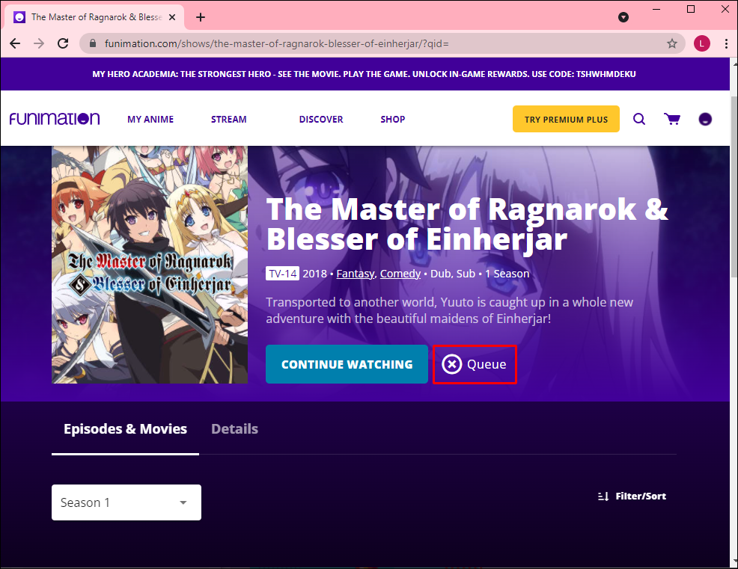
Task: Follow the Comedy genre link
Action: [x=400, y=274]
